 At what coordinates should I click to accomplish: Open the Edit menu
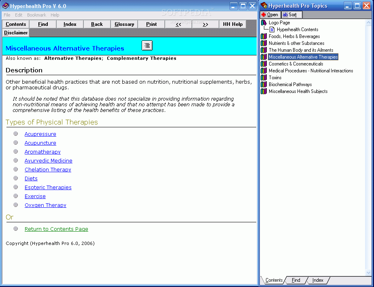click(19, 15)
